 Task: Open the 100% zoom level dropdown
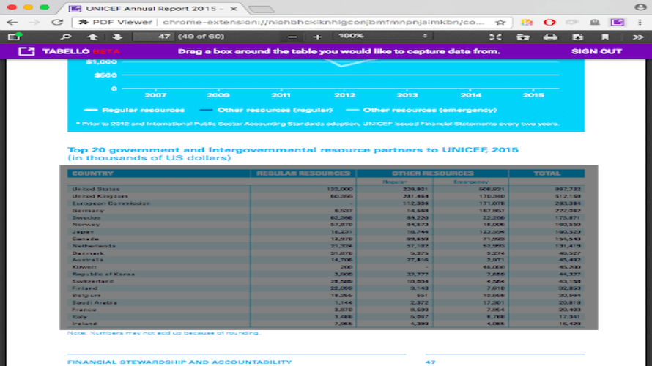(x=382, y=36)
